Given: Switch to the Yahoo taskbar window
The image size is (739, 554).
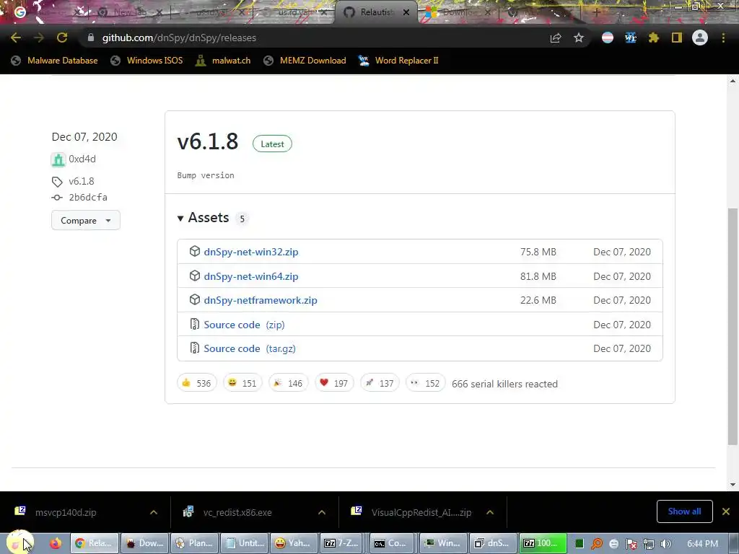Looking at the screenshot, I should point(293,543).
